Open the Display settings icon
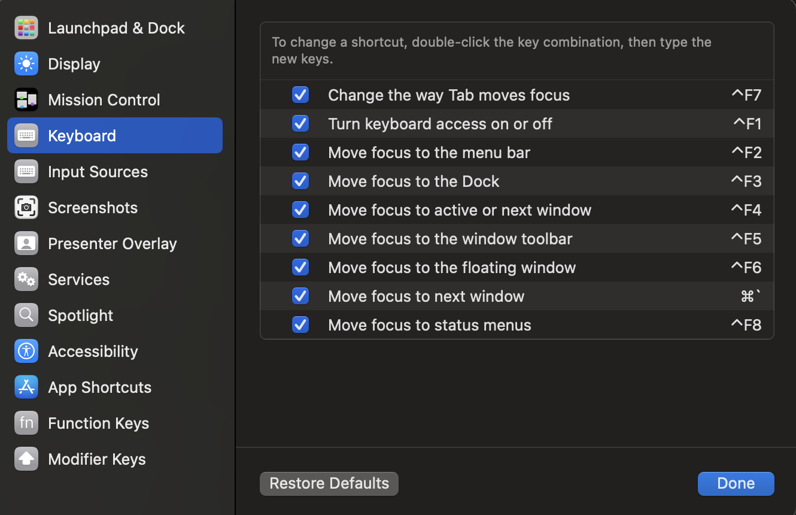Image resolution: width=796 pixels, height=515 pixels. [x=26, y=64]
